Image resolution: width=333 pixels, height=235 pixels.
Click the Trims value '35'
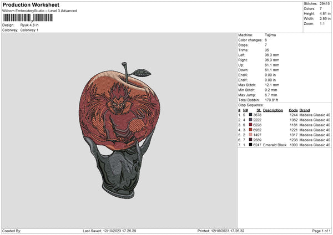pyautogui.click(x=267, y=50)
